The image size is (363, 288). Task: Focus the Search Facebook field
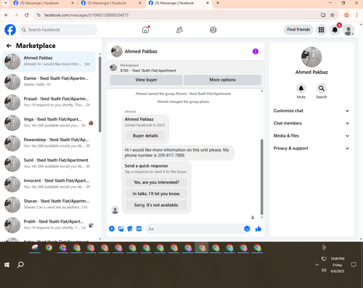coord(58,30)
